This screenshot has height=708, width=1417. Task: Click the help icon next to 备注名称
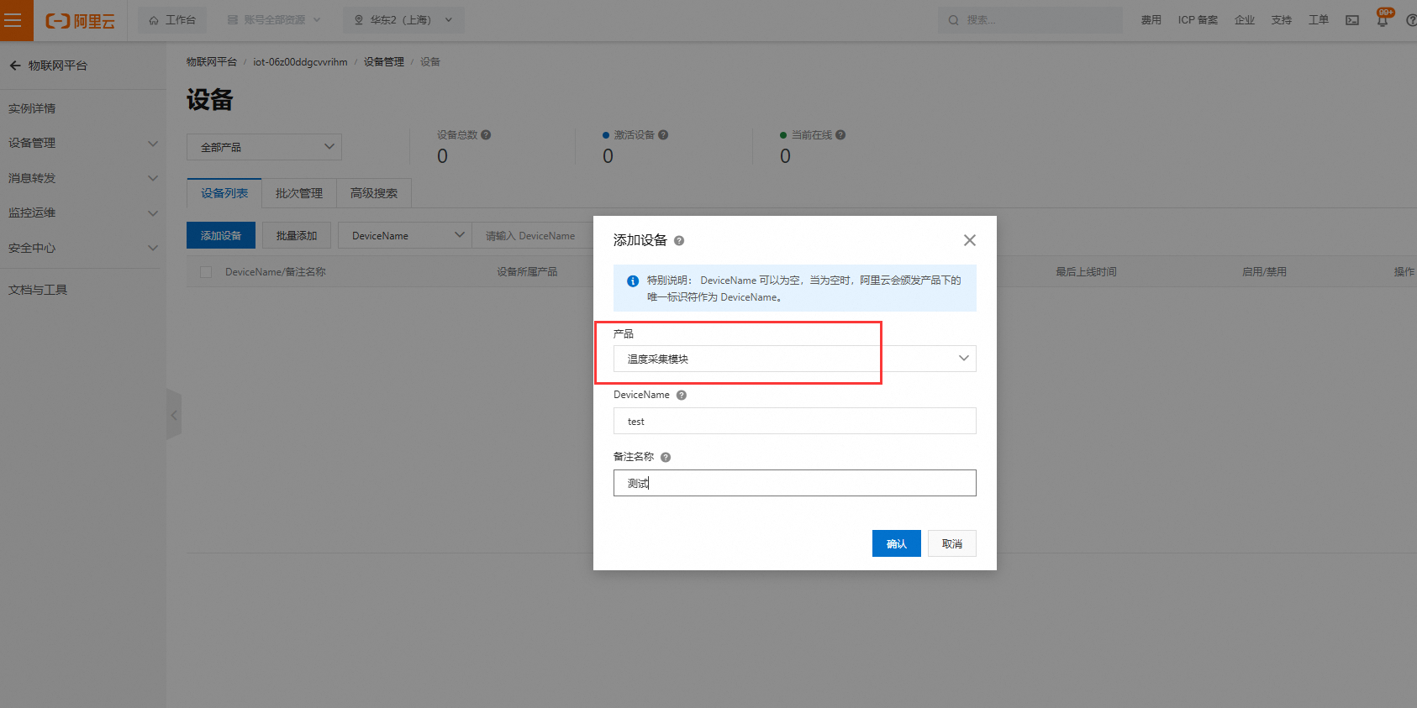coord(666,458)
